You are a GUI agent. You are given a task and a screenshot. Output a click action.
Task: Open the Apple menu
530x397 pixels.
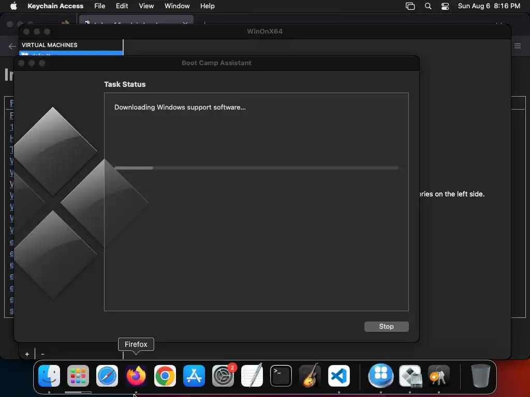(x=13, y=6)
